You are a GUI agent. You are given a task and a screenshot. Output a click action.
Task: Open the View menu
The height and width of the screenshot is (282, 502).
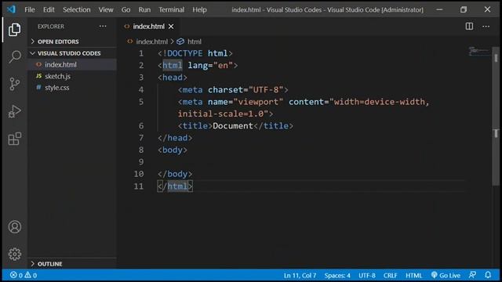click(106, 9)
